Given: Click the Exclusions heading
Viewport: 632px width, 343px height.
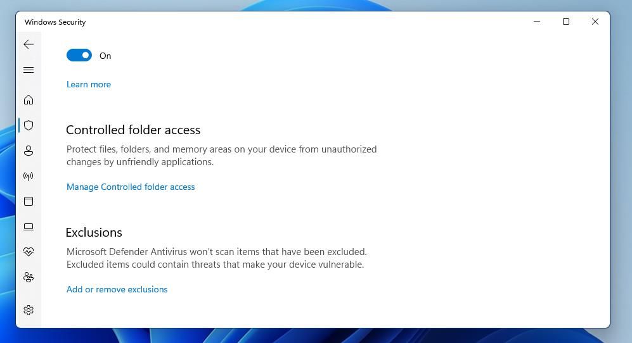Looking at the screenshot, I should pos(94,233).
